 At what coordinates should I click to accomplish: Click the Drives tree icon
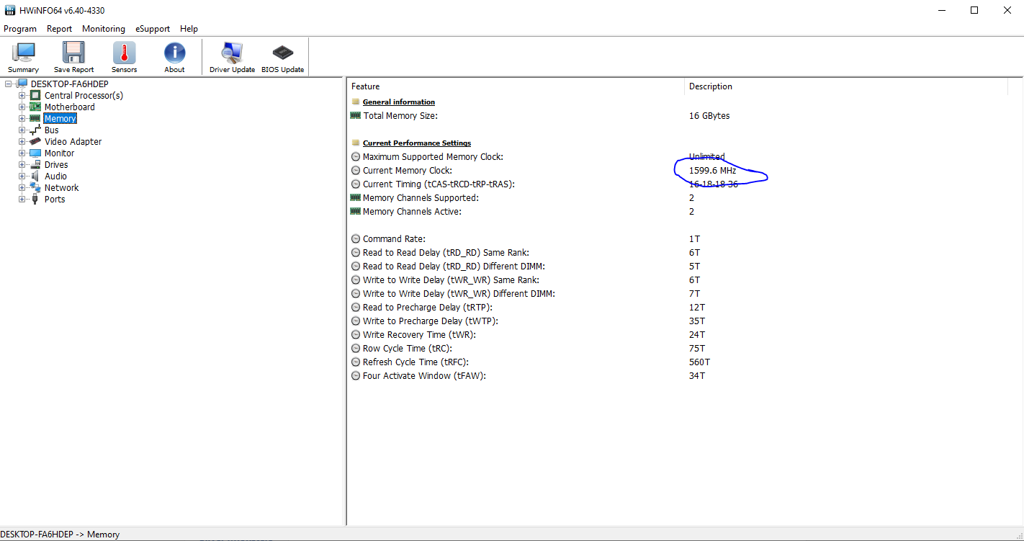click(x=35, y=164)
